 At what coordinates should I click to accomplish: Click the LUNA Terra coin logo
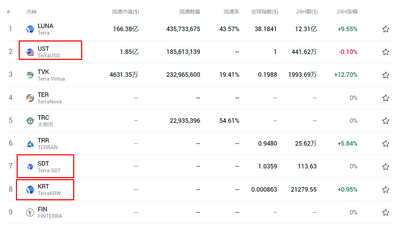[x=30, y=29]
